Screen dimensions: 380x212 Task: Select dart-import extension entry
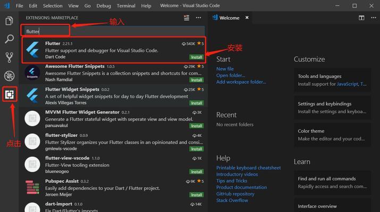point(114,206)
